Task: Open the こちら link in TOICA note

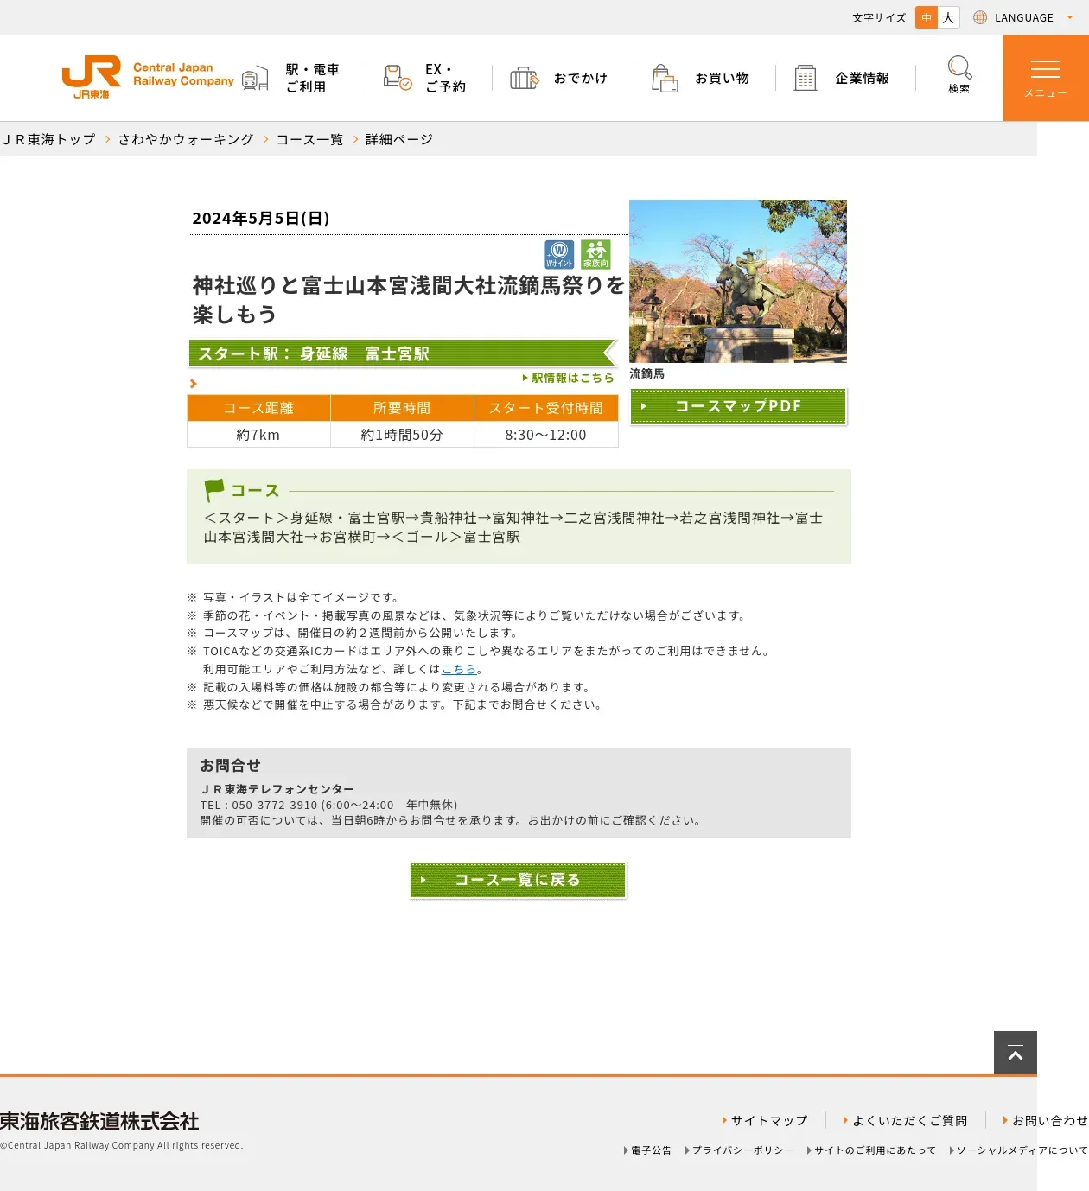Action: (459, 669)
